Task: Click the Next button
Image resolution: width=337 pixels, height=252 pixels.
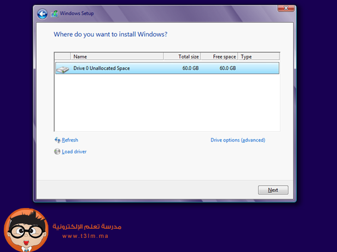Action: [273, 190]
